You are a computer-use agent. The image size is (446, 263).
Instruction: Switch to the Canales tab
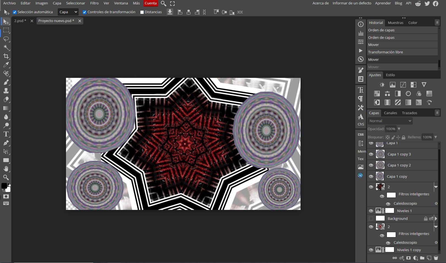[x=390, y=113]
